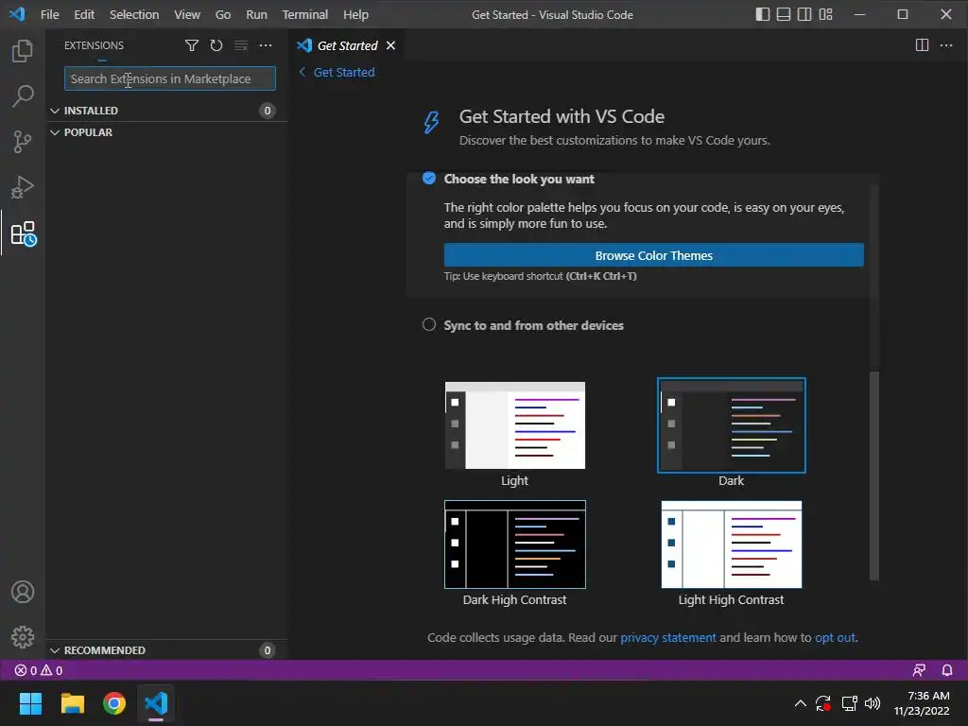Open the Terminal menu

305,14
